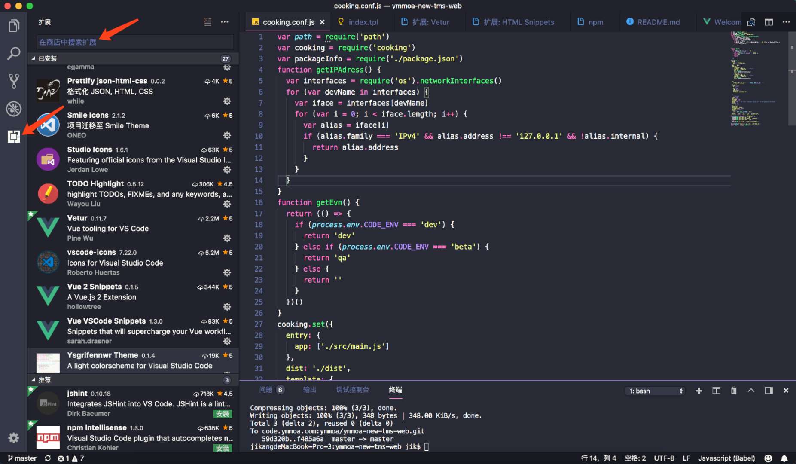Click the extension marketplace search box

click(134, 42)
